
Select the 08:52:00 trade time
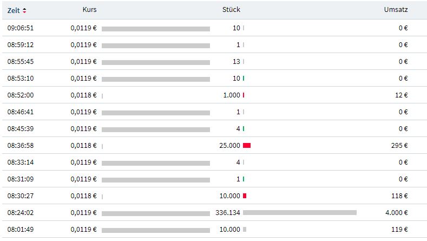(x=21, y=95)
